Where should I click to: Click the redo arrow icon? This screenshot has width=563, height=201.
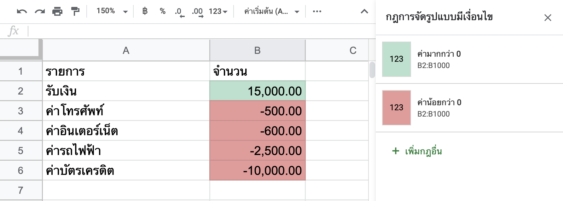pyautogui.click(x=40, y=12)
